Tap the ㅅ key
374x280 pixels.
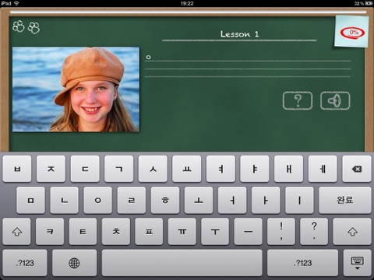click(x=153, y=169)
